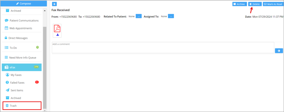Click the Patient Communications chat icon

[x=6, y=20]
